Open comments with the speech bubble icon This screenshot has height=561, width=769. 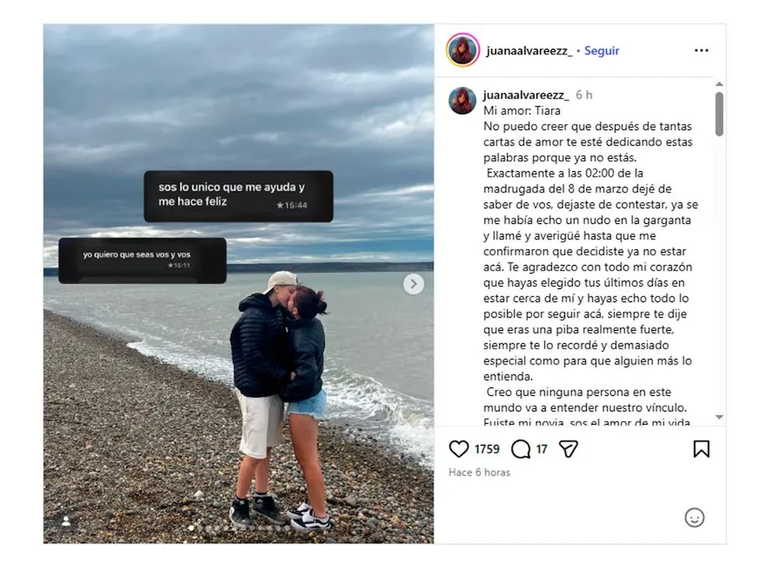tap(521, 449)
